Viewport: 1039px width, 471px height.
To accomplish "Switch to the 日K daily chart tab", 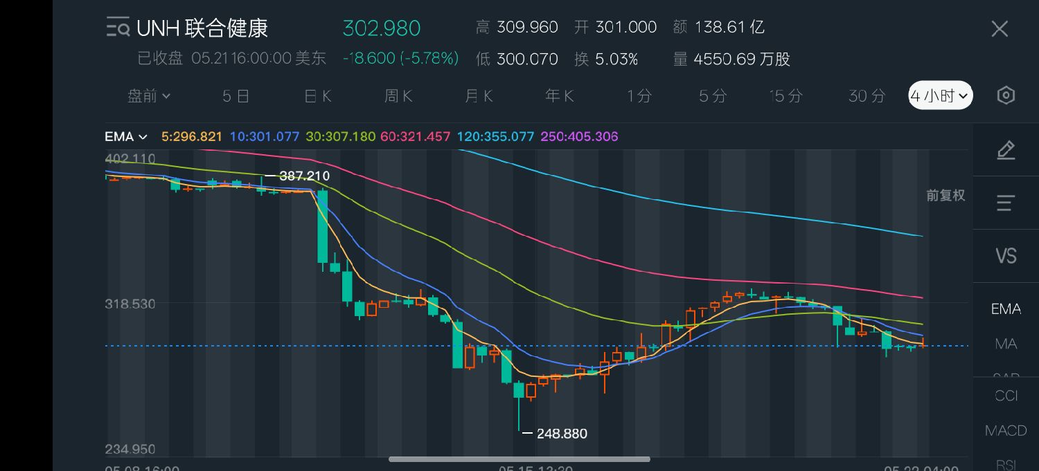I will [318, 96].
